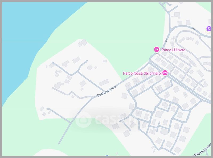Select the roundabout-like junction at the top right
This screenshot has height=158, width=213.
coord(171,29)
